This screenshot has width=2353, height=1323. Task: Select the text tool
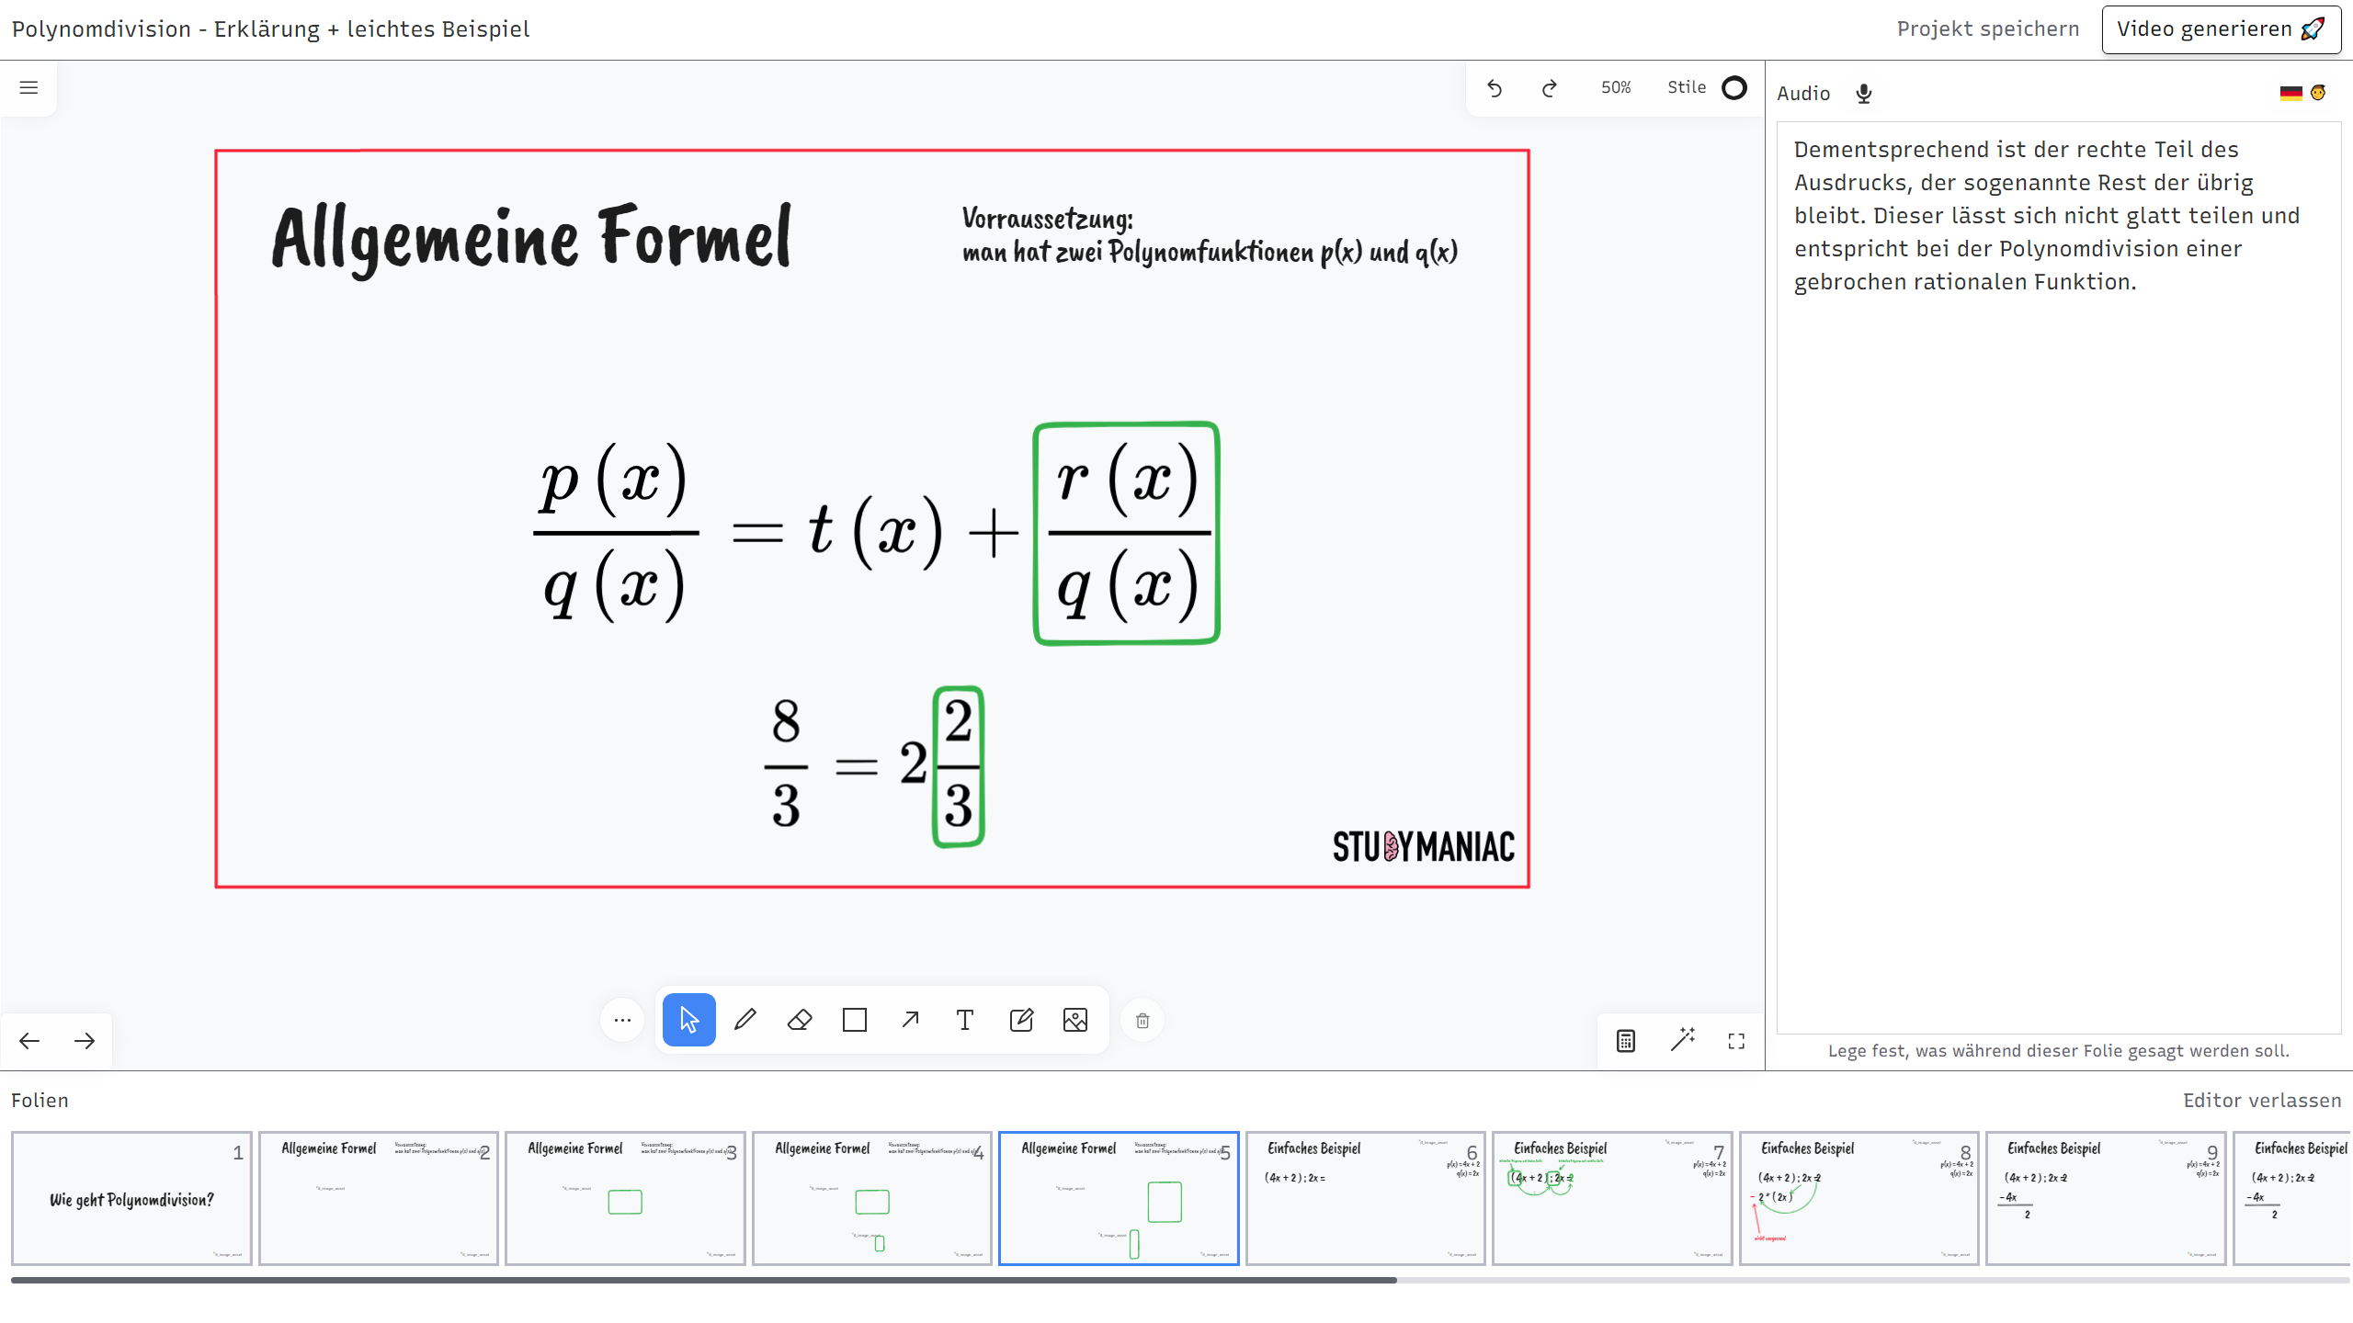(965, 1020)
